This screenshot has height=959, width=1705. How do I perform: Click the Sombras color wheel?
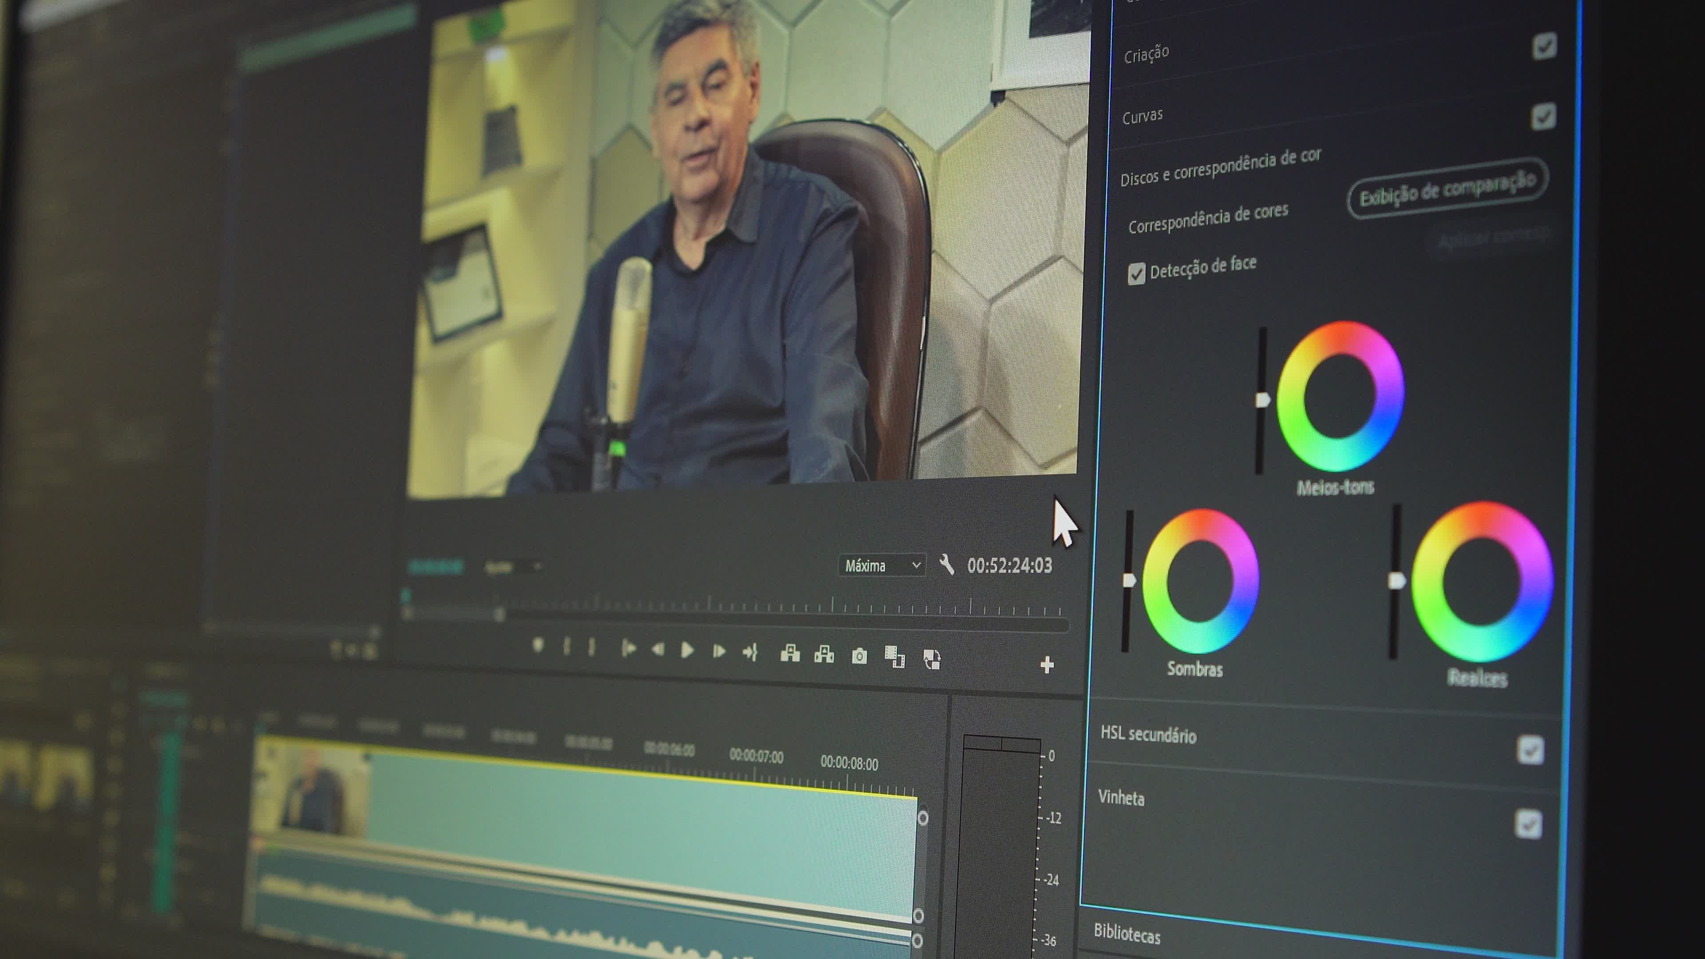point(1201,581)
